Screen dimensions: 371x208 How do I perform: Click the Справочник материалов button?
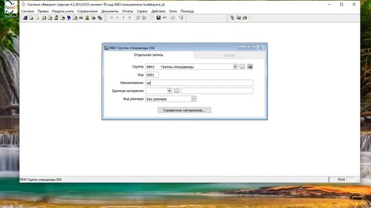[x=184, y=110]
